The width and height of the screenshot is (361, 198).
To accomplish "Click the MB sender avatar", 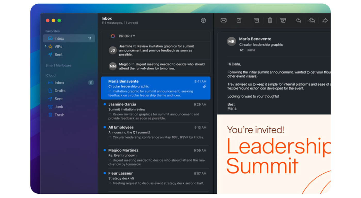I will point(231,41).
